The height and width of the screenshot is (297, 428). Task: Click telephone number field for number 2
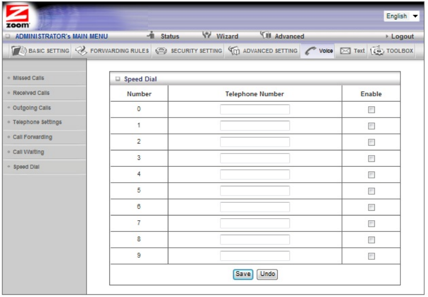[255, 142]
